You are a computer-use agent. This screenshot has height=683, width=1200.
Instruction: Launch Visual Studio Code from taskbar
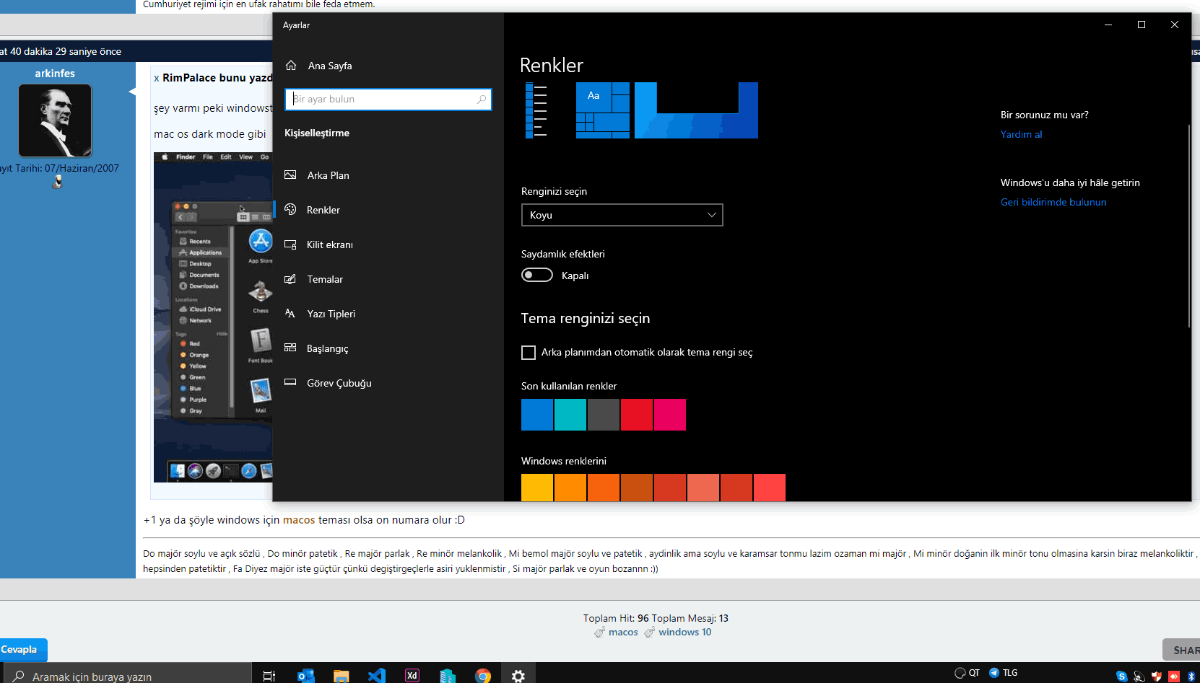376,675
